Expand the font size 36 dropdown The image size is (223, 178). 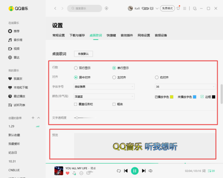tap(185, 87)
